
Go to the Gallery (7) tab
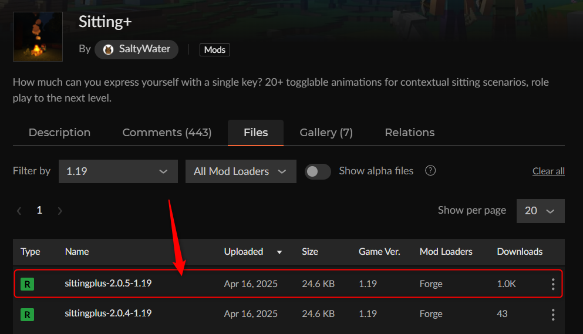click(326, 133)
